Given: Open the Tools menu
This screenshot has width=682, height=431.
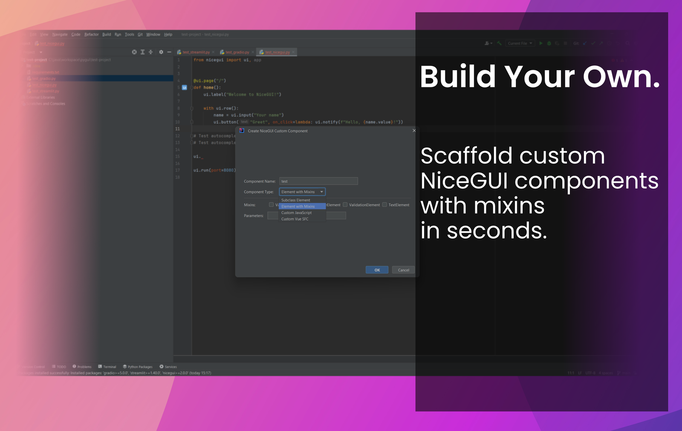Looking at the screenshot, I should click(130, 34).
